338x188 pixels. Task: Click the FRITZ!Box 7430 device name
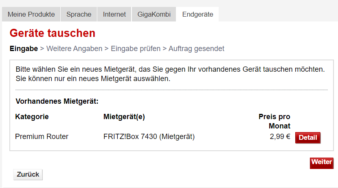point(149,137)
